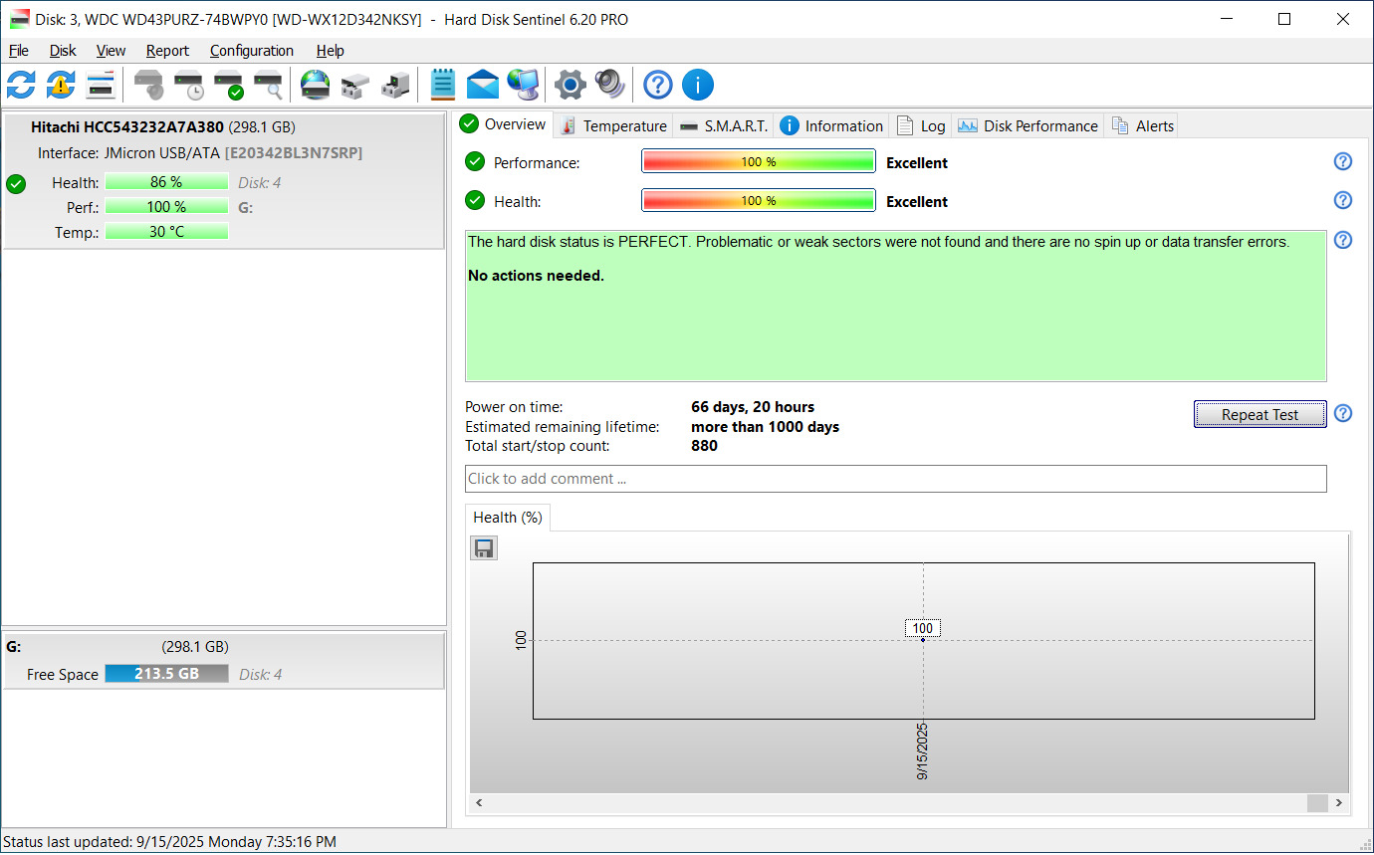Click the refresh icon with yellow warning sign
Screen dimensions: 1374x855
click(61, 85)
